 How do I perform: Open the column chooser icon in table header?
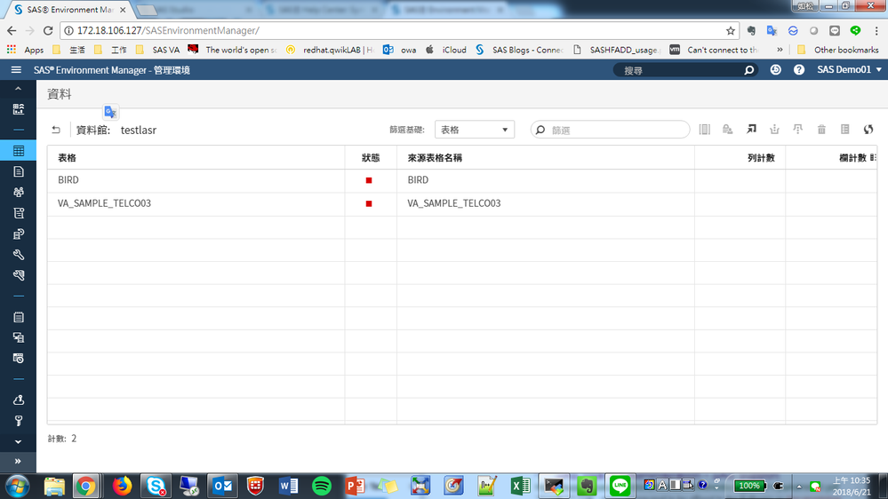coord(873,158)
